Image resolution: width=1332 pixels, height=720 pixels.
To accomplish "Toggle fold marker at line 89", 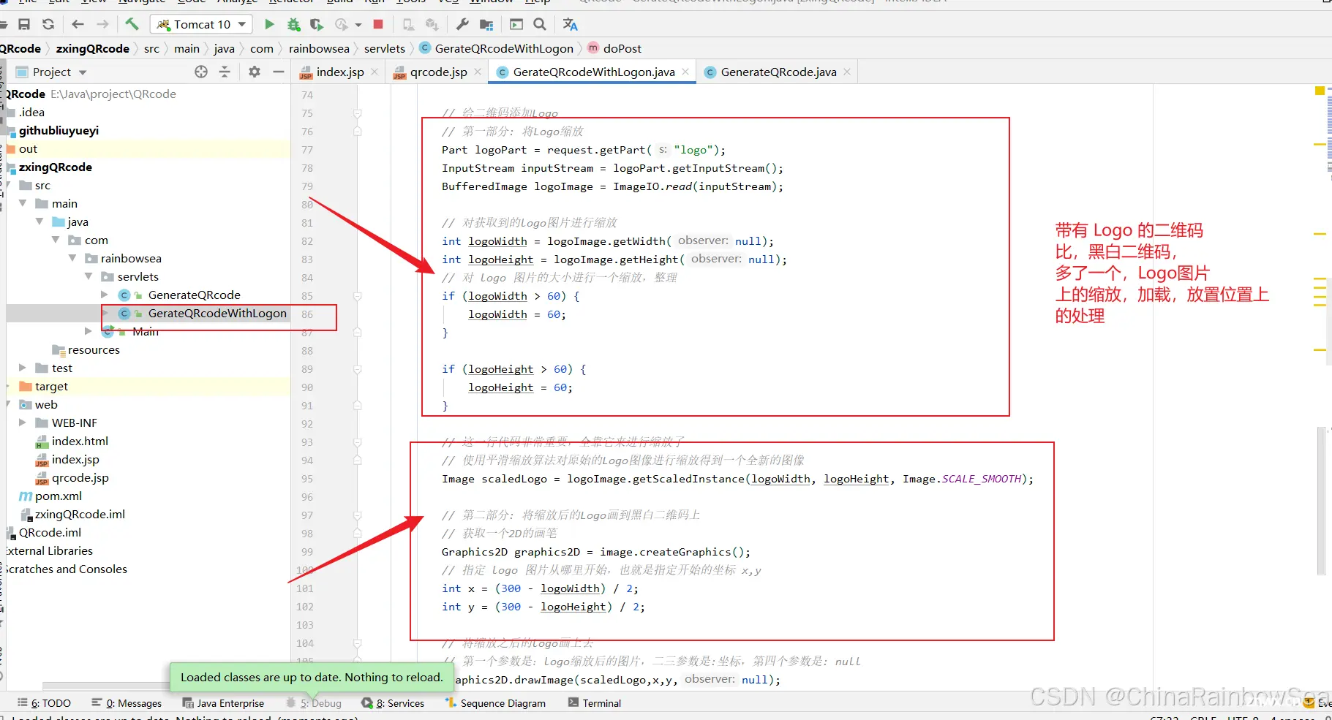I will coord(358,369).
